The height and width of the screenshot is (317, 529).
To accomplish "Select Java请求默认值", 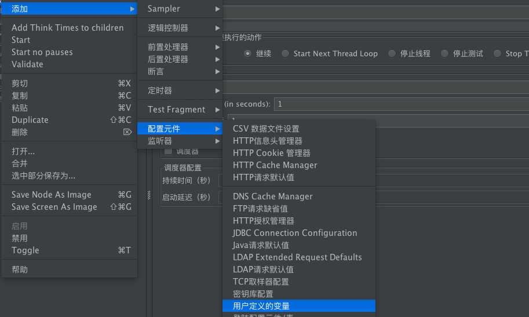I will 299,245.
